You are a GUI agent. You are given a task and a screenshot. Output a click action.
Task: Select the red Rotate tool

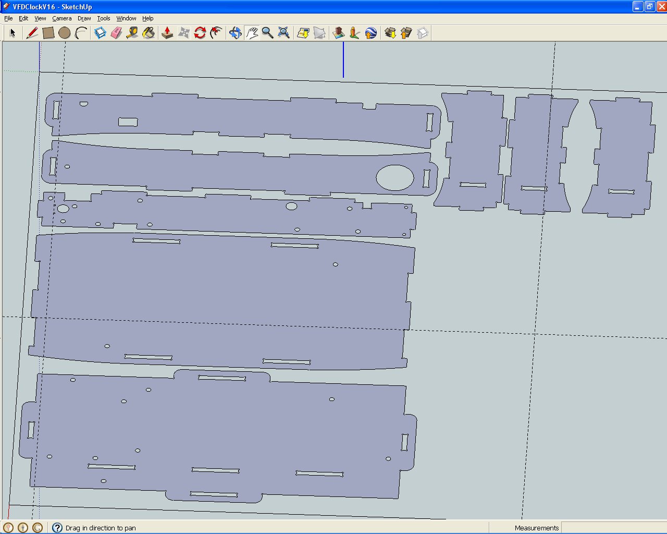click(x=200, y=33)
